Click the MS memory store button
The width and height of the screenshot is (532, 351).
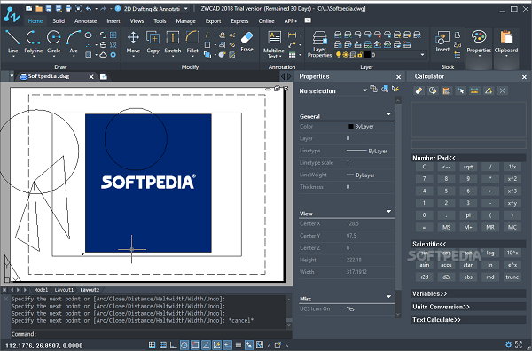446,227
